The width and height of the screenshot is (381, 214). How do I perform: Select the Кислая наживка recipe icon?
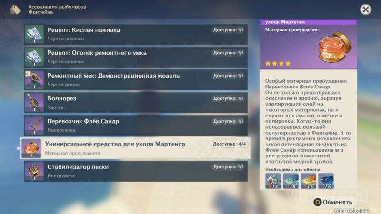click(34, 34)
